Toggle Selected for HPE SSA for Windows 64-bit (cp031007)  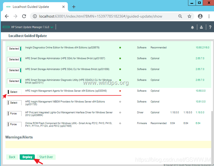tap(14, 59)
